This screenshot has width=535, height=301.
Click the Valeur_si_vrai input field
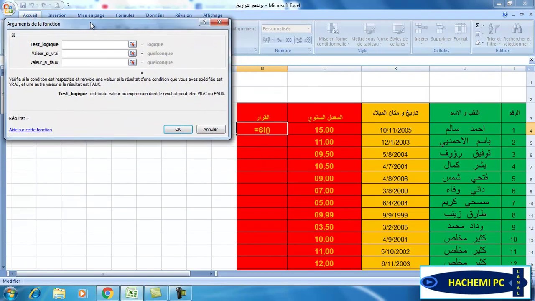click(95, 54)
